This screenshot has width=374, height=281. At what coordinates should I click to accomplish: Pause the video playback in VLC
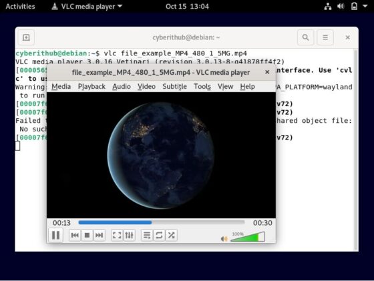pos(55,235)
